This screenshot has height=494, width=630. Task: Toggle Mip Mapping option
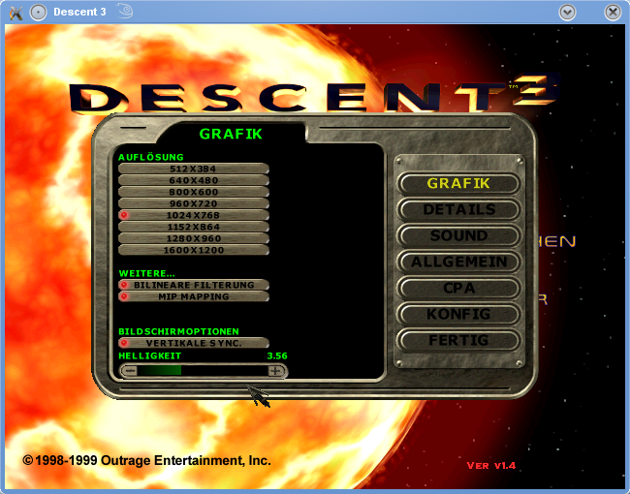tap(194, 296)
